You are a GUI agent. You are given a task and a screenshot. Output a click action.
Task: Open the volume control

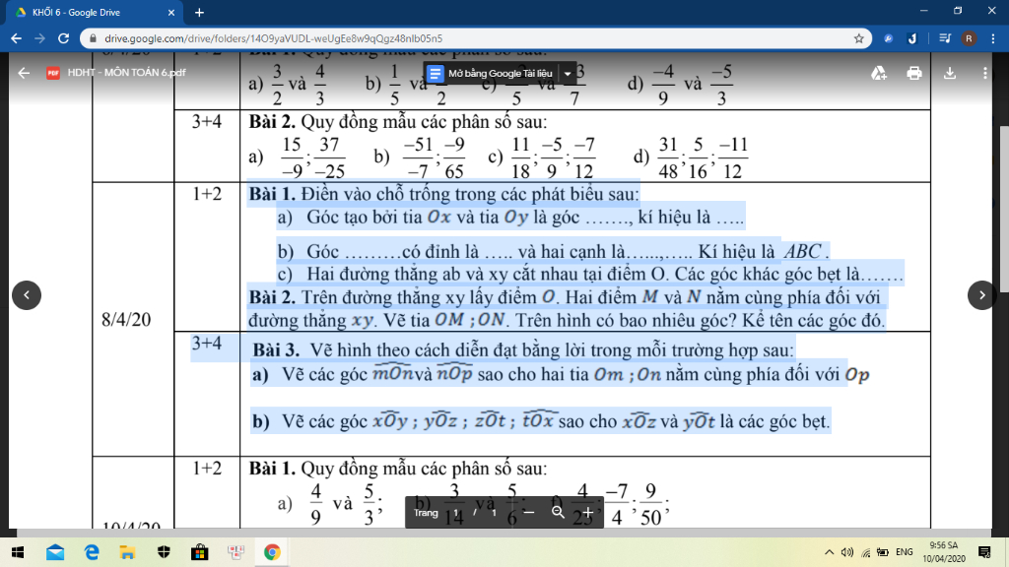pyautogui.click(x=847, y=552)
